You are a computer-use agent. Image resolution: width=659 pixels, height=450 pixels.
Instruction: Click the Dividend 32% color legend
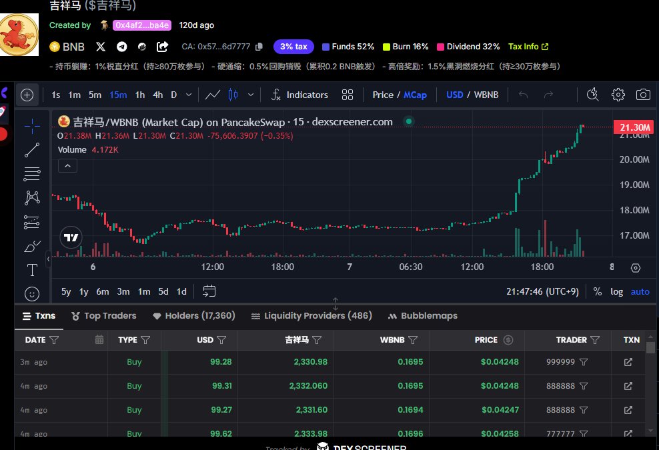click(468, 47)
